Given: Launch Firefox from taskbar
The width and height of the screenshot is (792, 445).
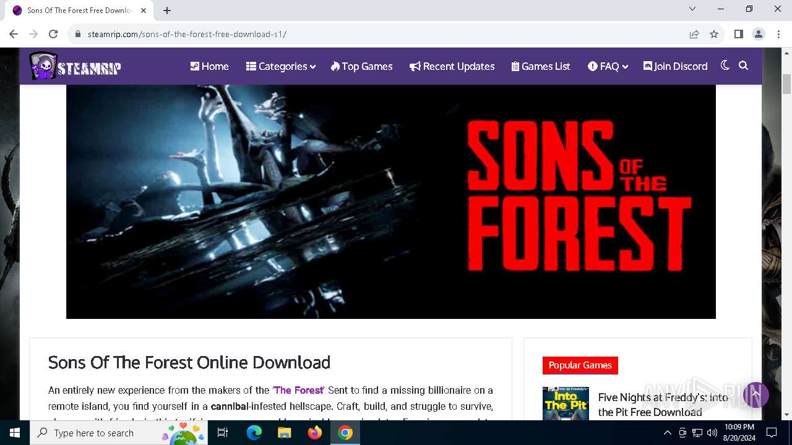Looking at the screenshot, I should tap(315, 433).
